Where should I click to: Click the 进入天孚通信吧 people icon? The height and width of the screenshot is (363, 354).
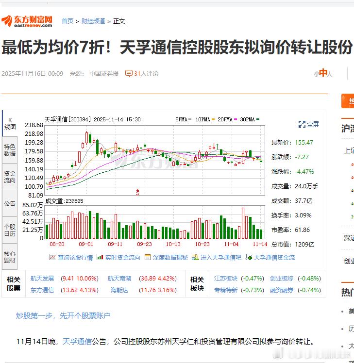tap(195, 257)
